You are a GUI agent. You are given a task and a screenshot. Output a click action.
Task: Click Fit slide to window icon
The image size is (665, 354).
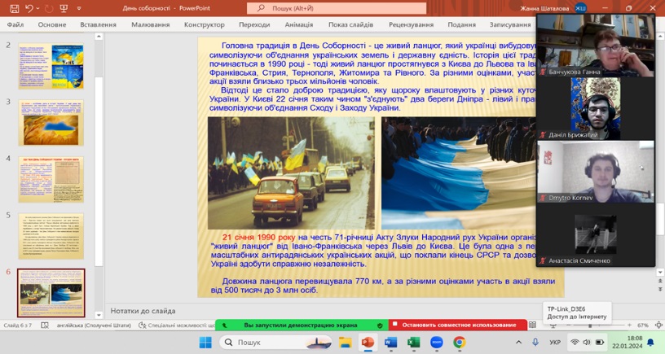(658, 326)
